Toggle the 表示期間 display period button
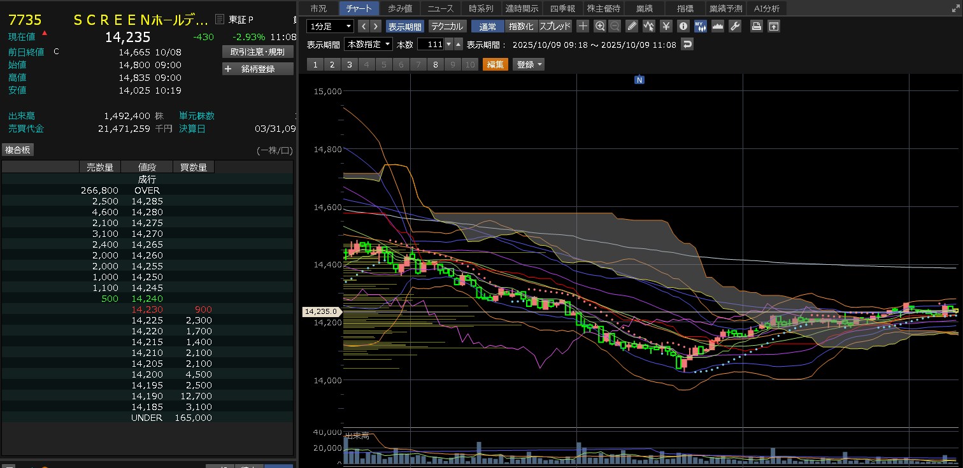963x468 pixels. pos(404,26)
